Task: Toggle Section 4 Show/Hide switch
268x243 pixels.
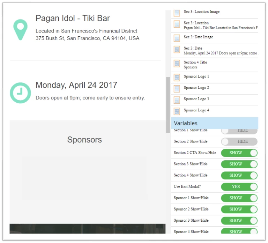Action: (239, 176)
